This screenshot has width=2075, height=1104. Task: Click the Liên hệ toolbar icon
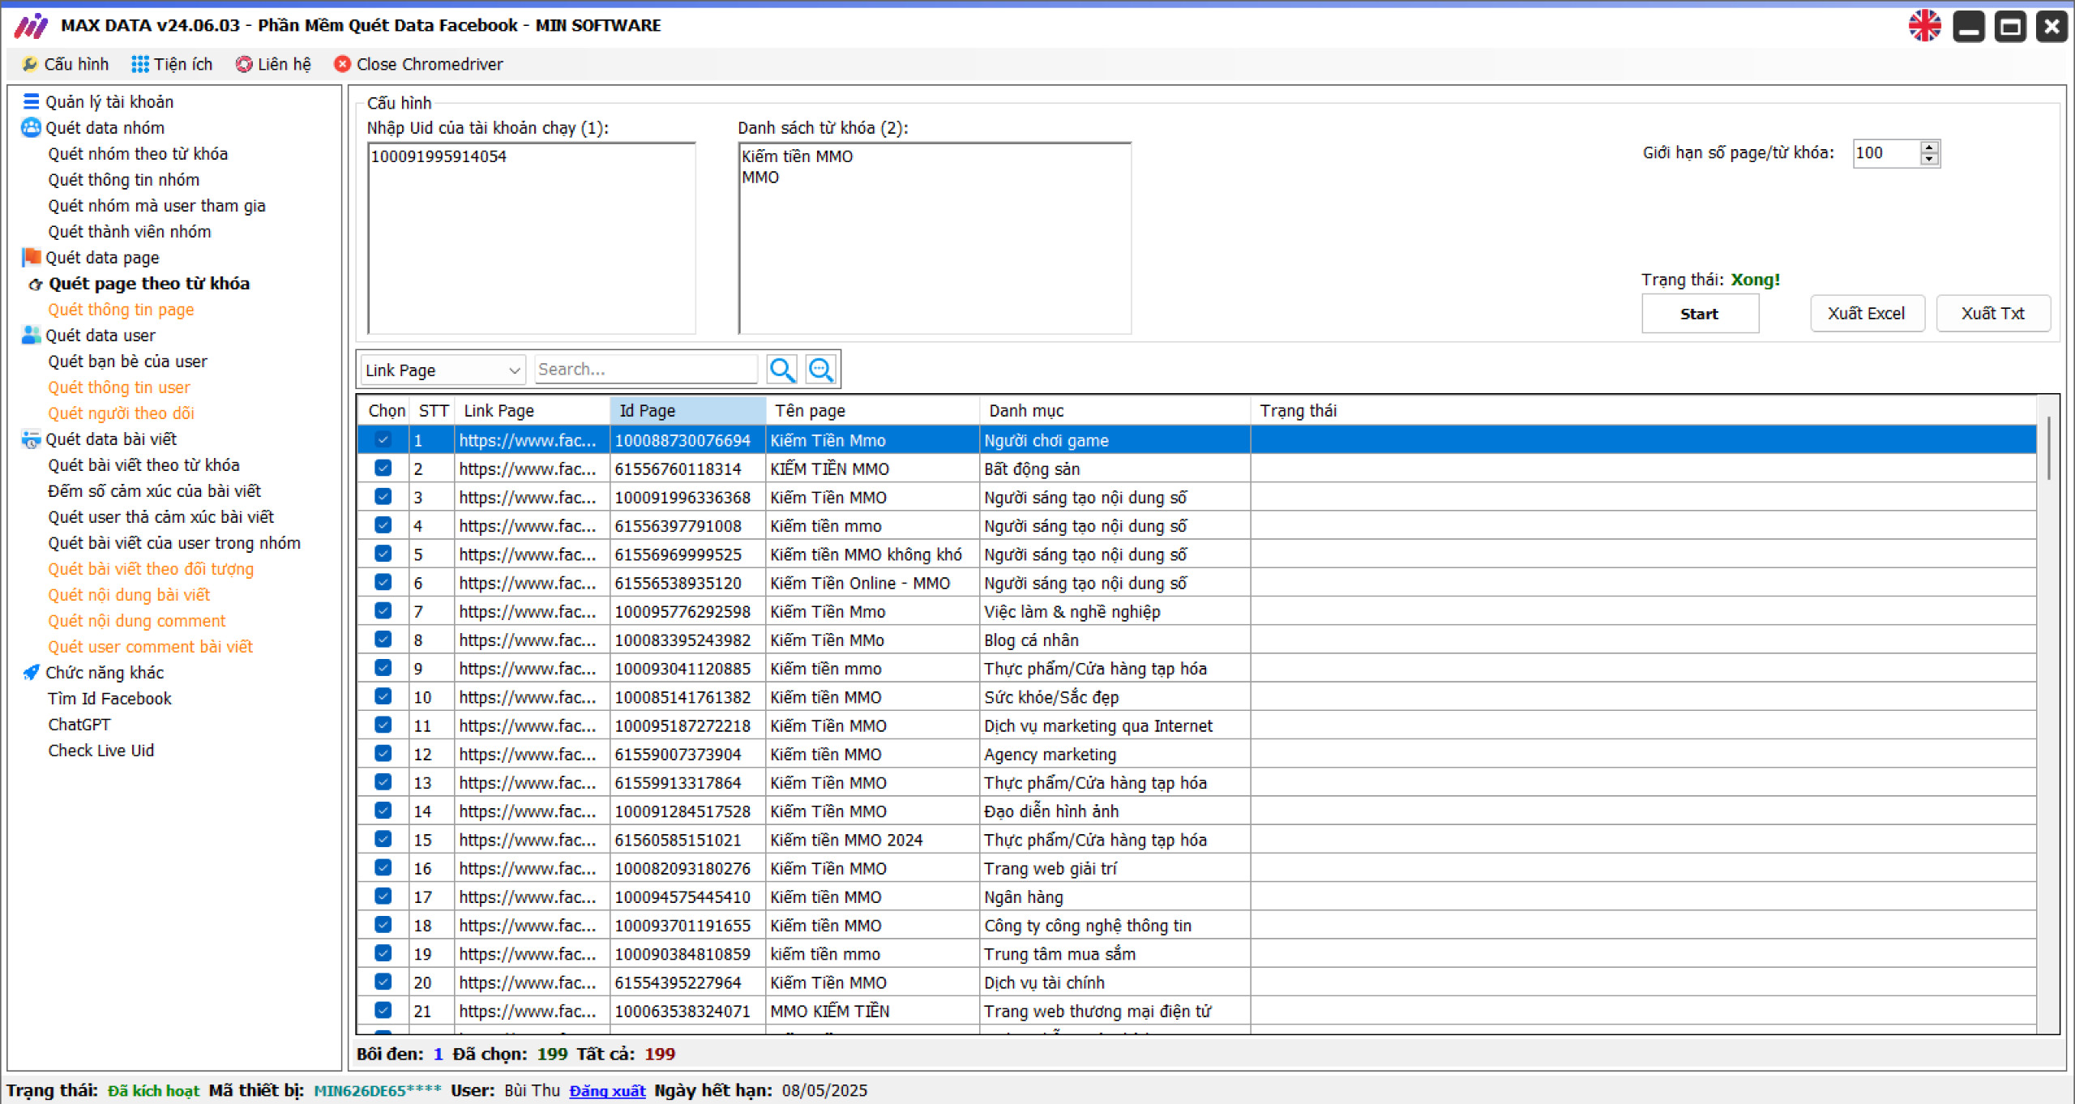(x=272, y=65)
